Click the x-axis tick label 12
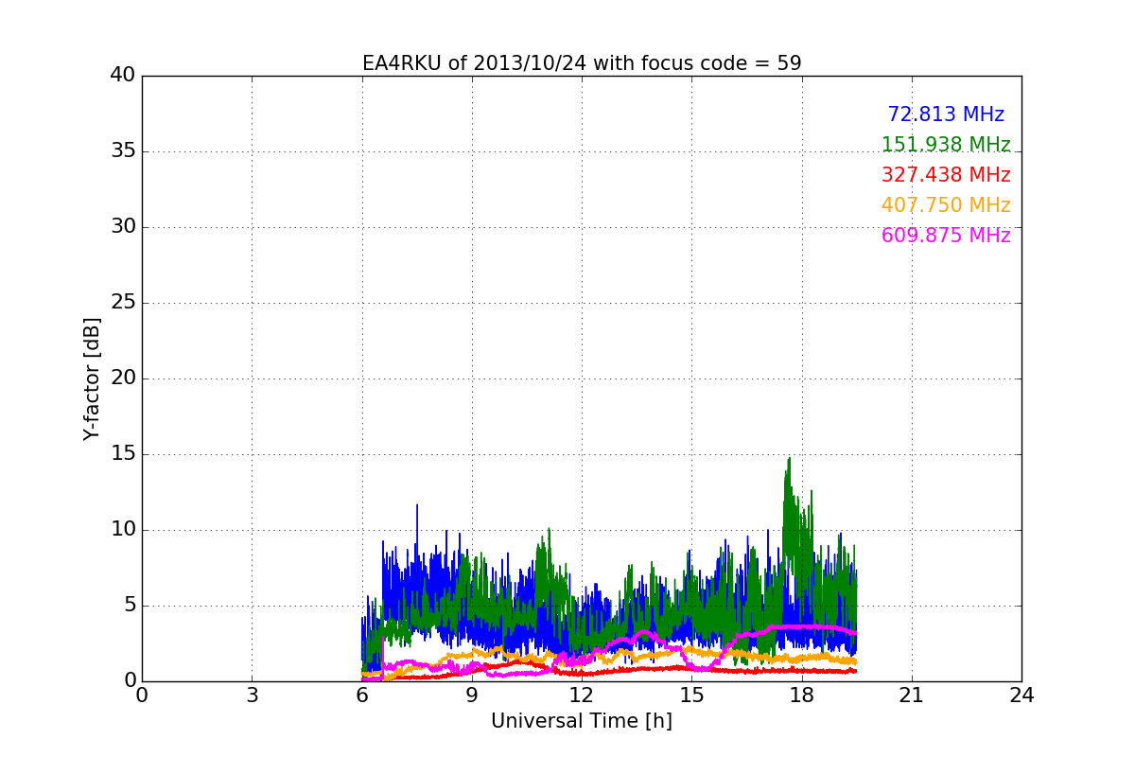Screen dimensions: 1135x757 coord(582,695)
